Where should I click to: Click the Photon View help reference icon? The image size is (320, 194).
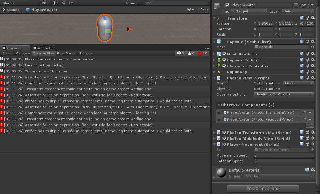[x=302, y=78]
